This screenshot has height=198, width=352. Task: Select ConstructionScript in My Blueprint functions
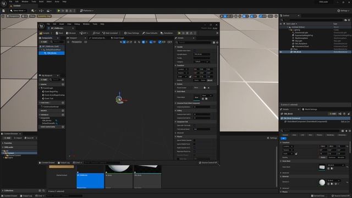click(50, 107)
